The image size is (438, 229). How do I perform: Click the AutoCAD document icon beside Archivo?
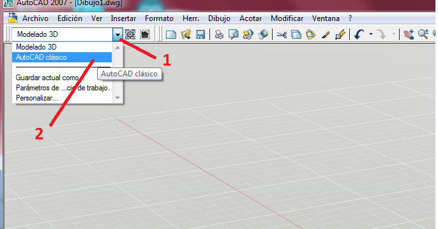pyautogui.click(x=13, y=18)
